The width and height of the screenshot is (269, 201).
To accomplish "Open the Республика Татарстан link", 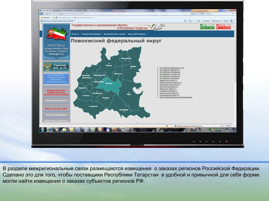I will 170,74.
